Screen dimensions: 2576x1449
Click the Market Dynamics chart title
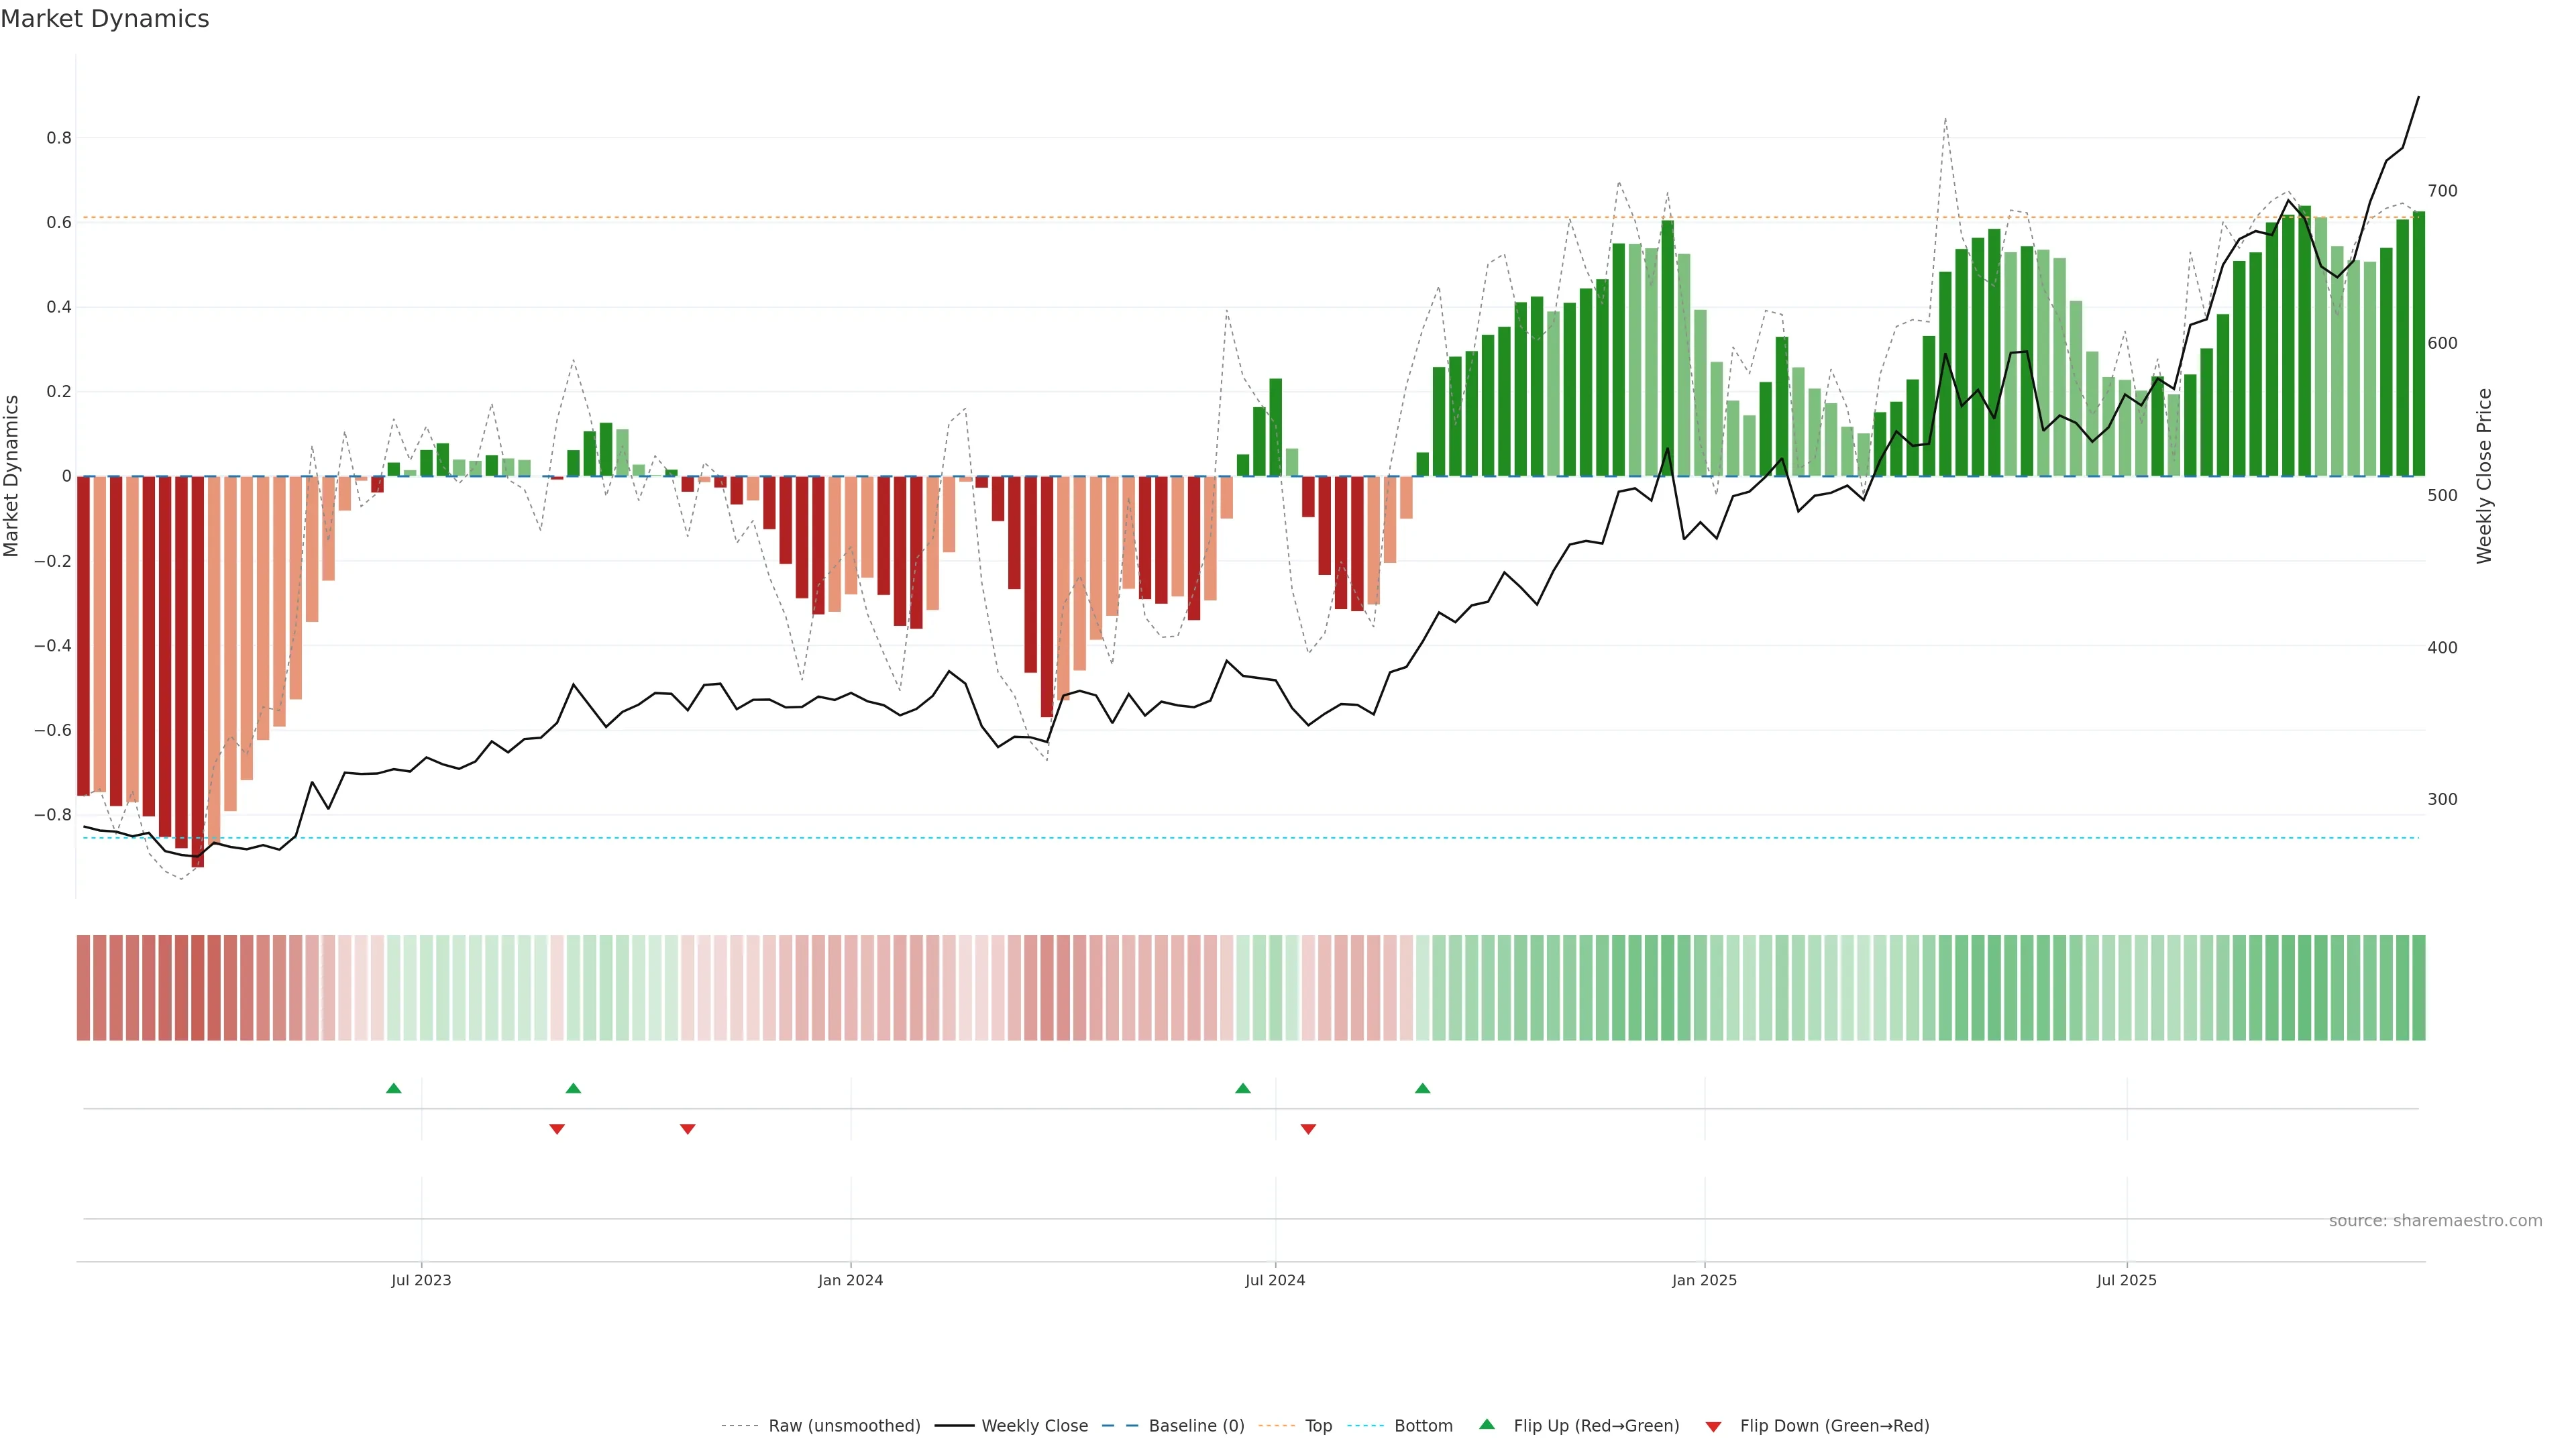tap(105, 19)
